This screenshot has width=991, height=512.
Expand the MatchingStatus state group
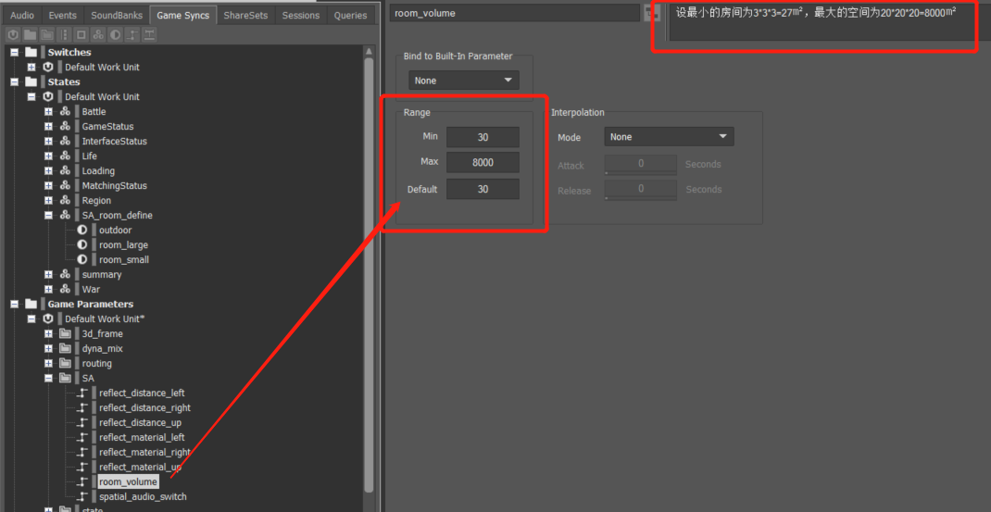pos(48,186)
